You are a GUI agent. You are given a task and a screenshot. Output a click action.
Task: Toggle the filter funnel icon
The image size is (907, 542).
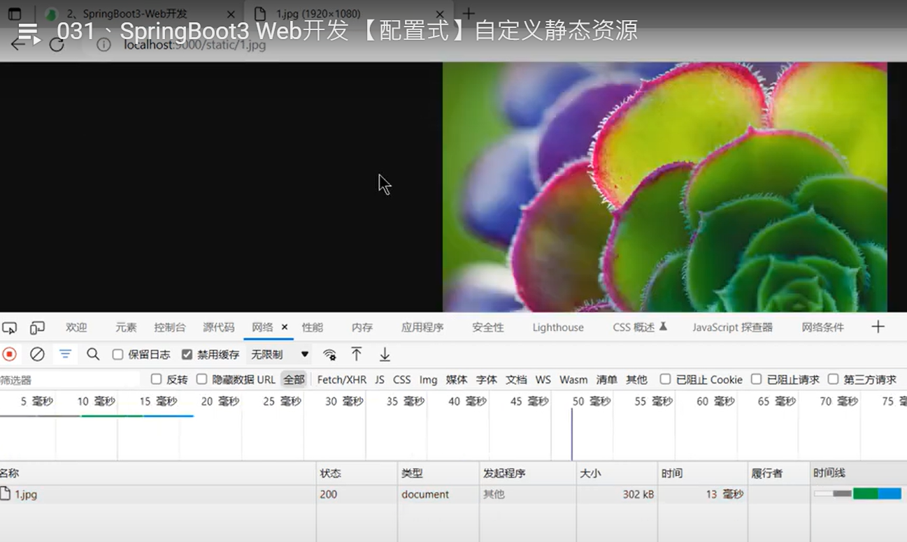pyautogui.click(x=65, y=354)
